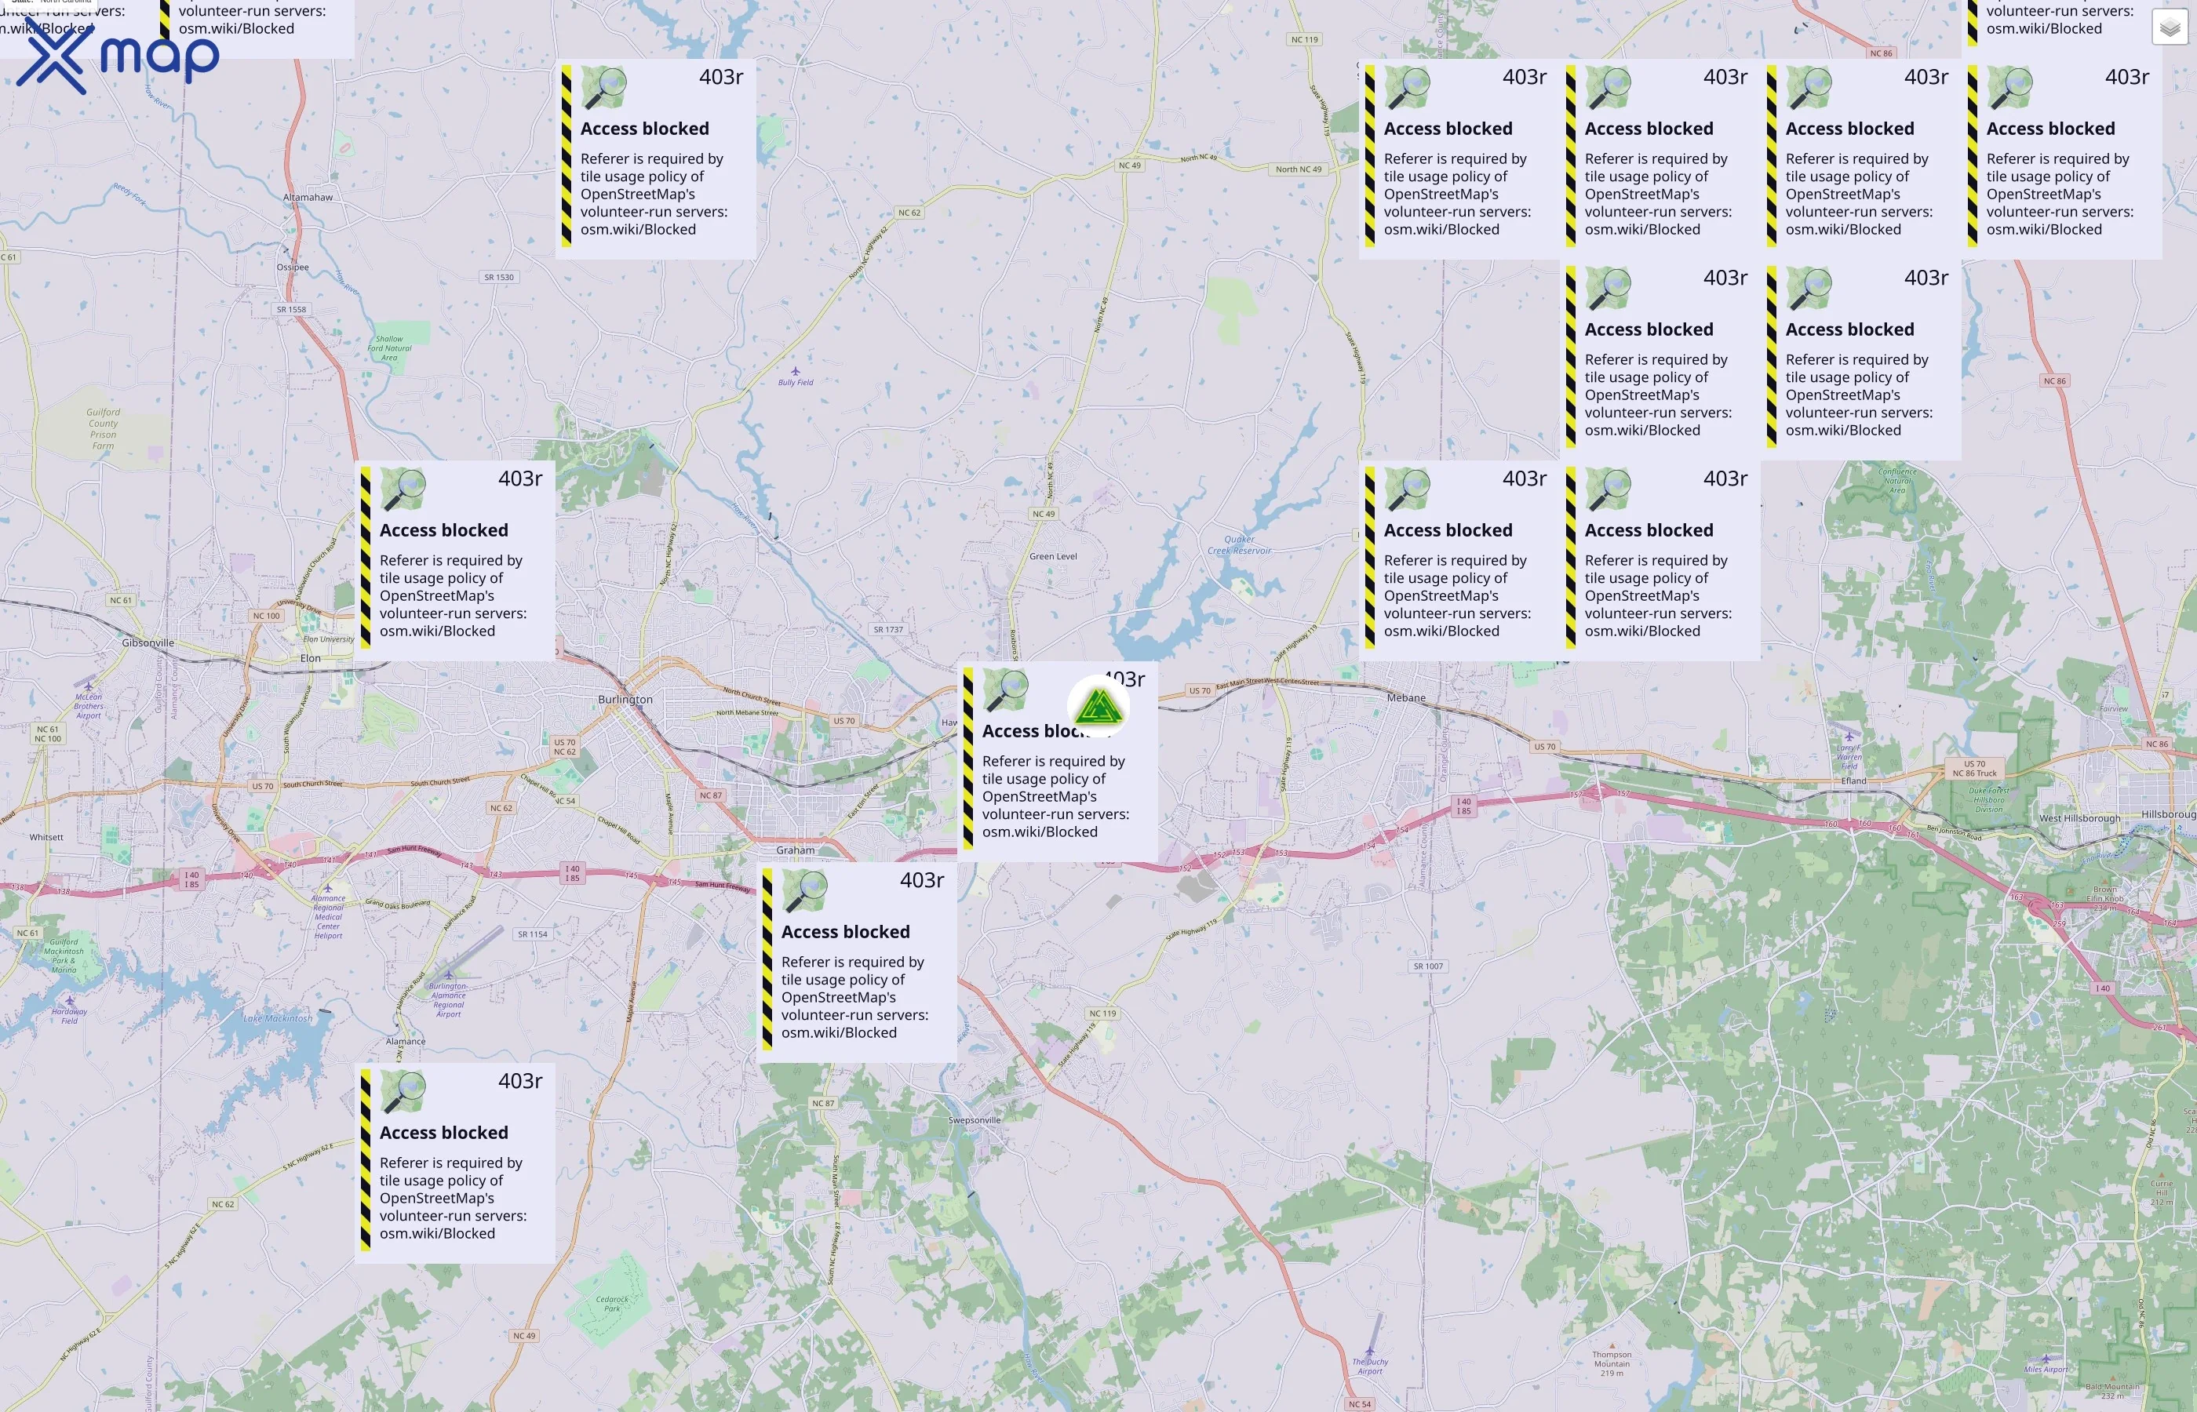Click the Whitsett label

point(46,837)
